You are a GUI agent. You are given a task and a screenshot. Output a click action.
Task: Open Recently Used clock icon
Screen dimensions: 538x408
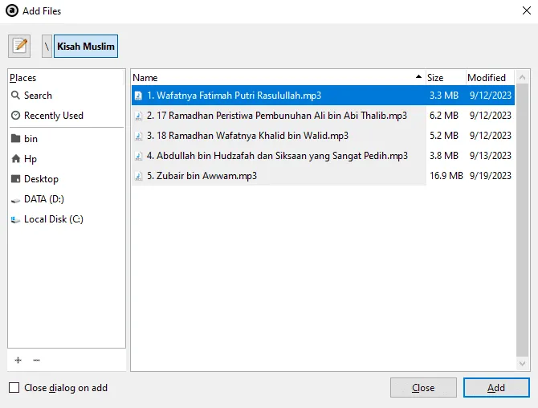point(15,116)
